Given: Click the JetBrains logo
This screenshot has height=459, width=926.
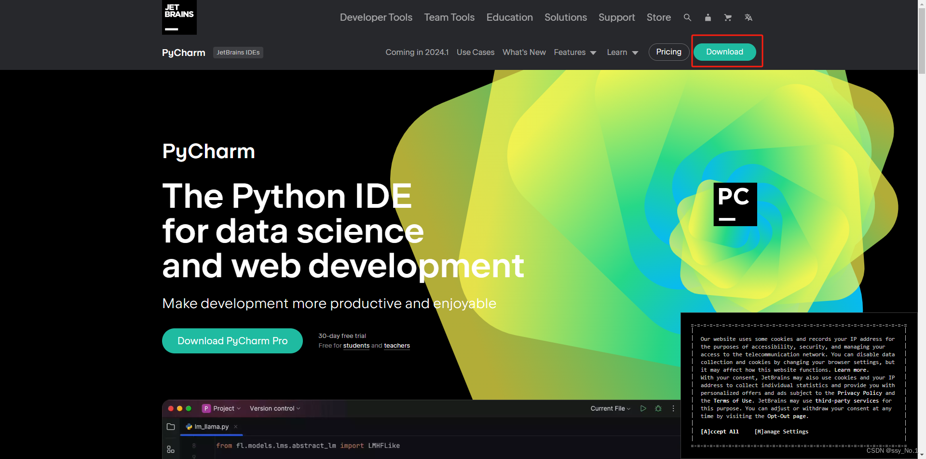Looking at the screenshot, I should tap(179, 17).
